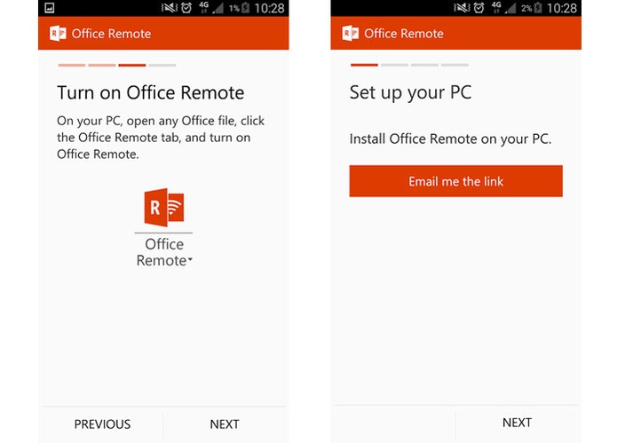Click the Set up your PC heading

tap(410, 93)
